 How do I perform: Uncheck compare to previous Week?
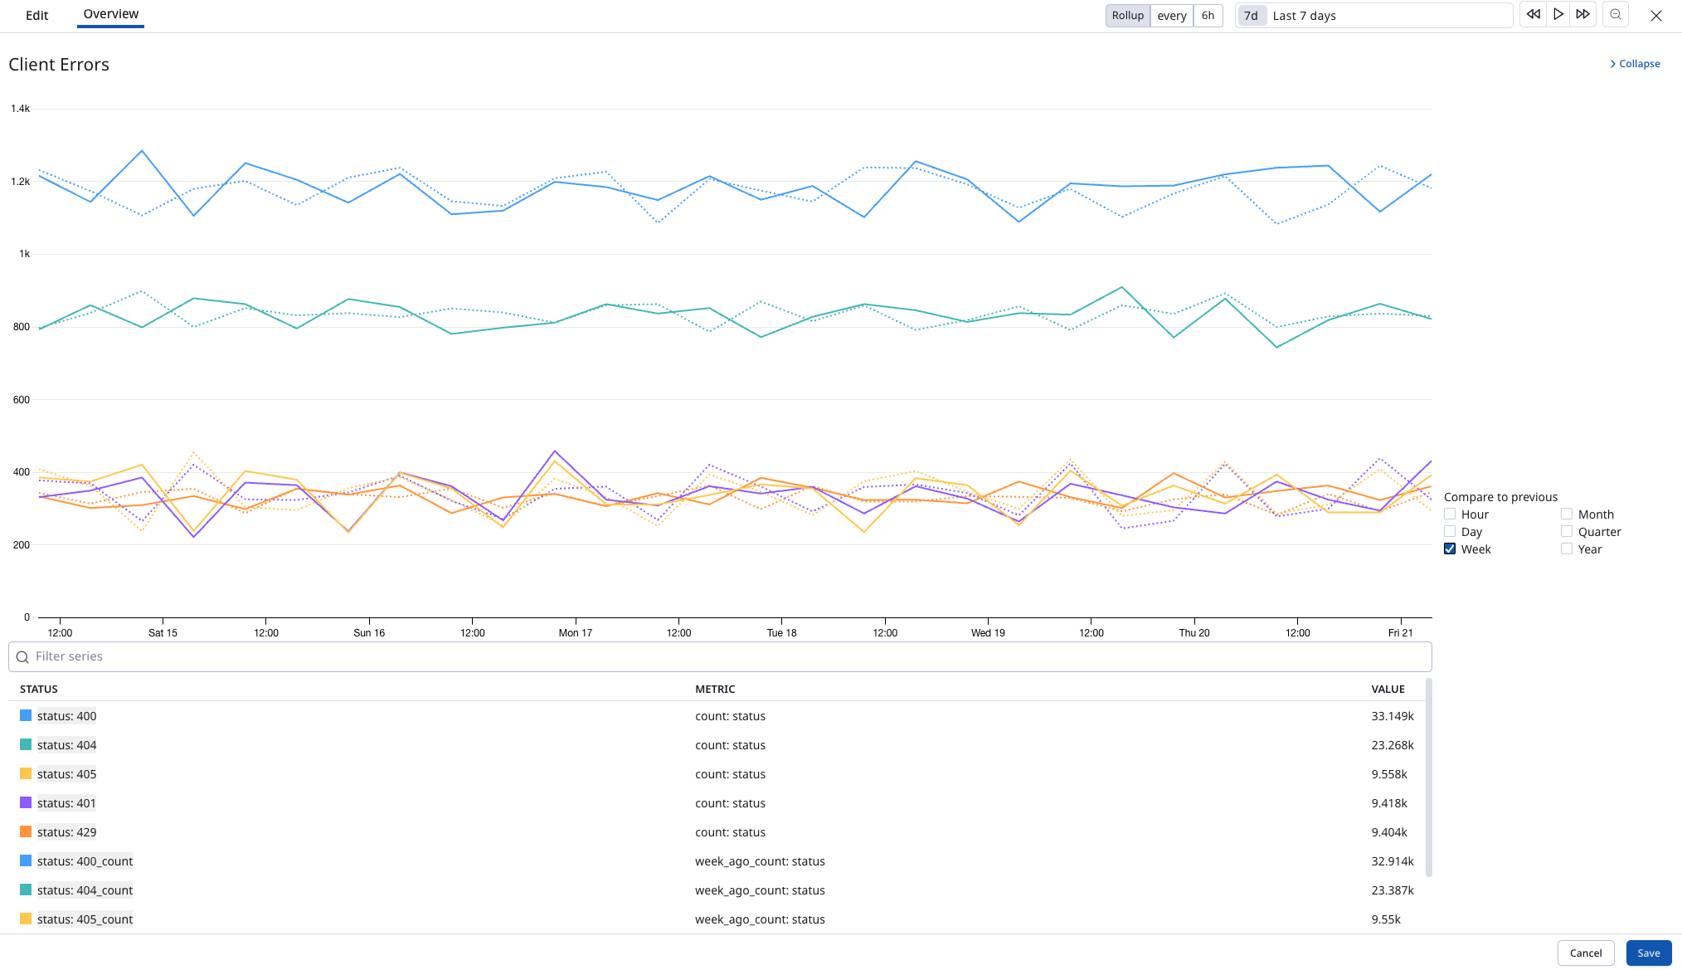click(1450, 549)
